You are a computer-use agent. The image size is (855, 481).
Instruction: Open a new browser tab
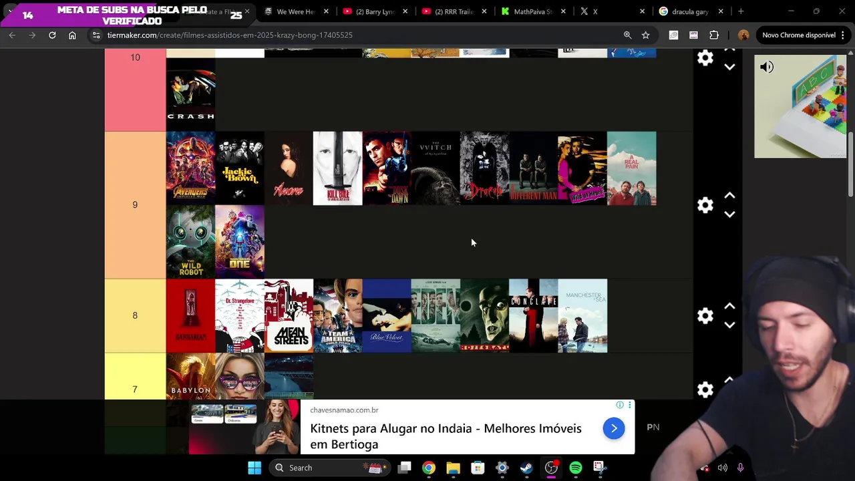tap(741, 11)
